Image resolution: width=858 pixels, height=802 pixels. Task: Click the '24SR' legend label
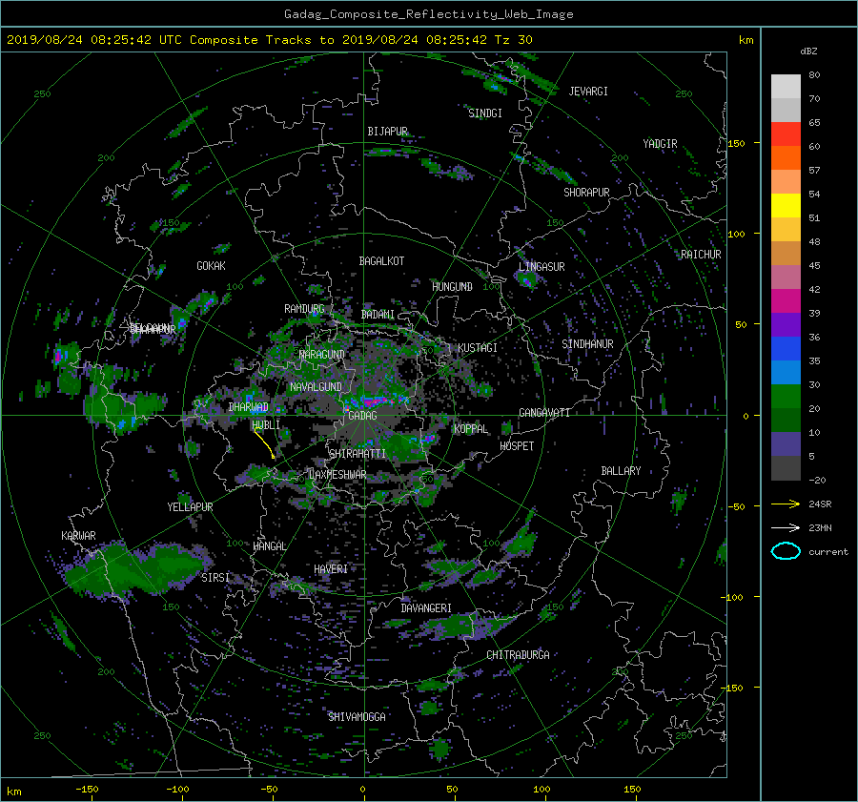tap(820, 504)
